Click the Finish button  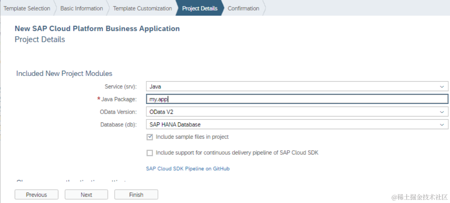(136, 195)
